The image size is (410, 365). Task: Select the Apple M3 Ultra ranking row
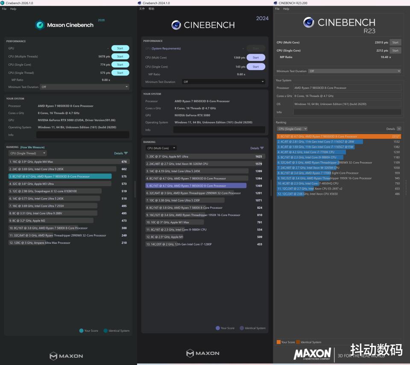click(x=69, y=184)
